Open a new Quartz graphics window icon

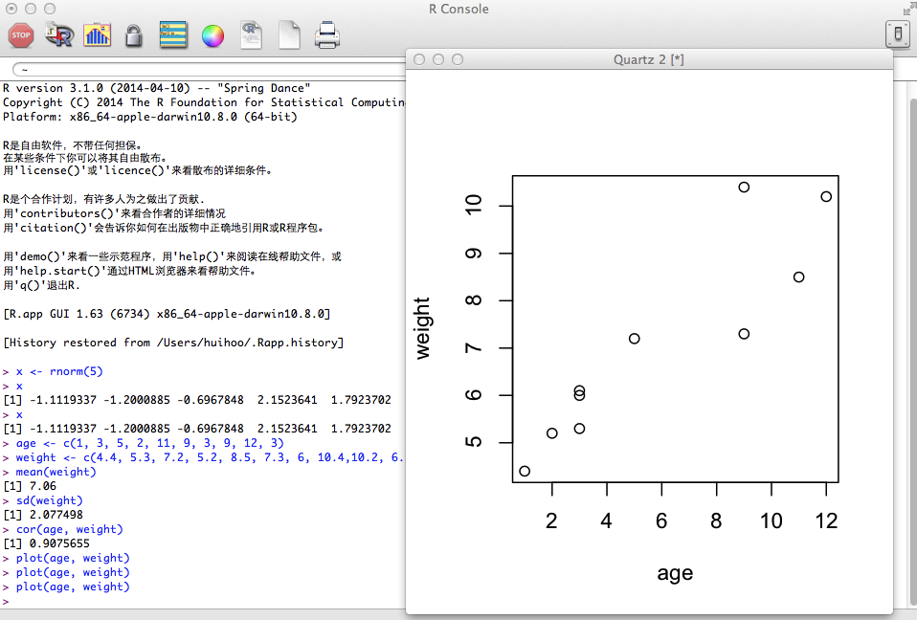[97, 36]
